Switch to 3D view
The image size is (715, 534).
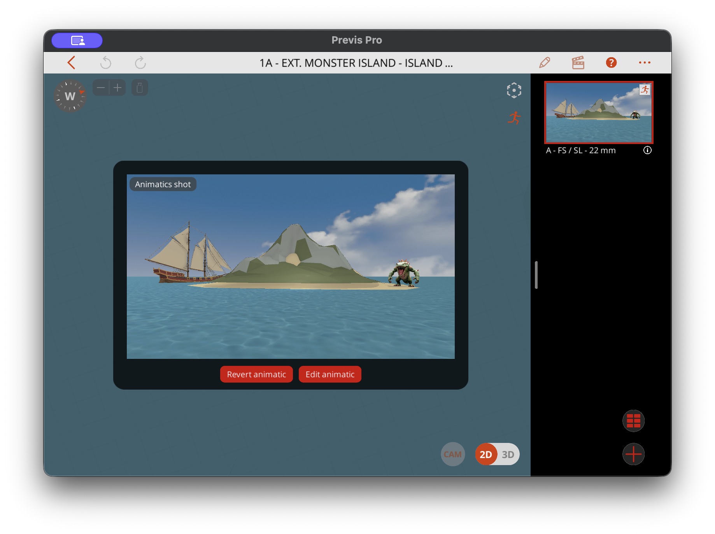click(x=508, y=454)
